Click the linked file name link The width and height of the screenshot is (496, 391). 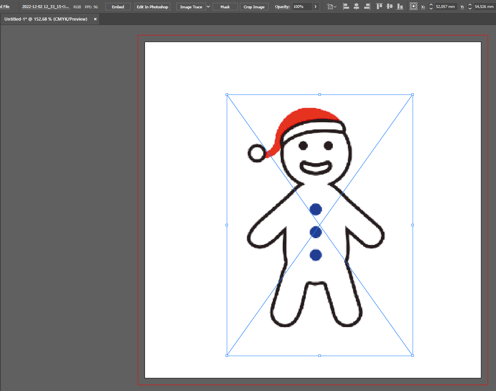(45, 7)
